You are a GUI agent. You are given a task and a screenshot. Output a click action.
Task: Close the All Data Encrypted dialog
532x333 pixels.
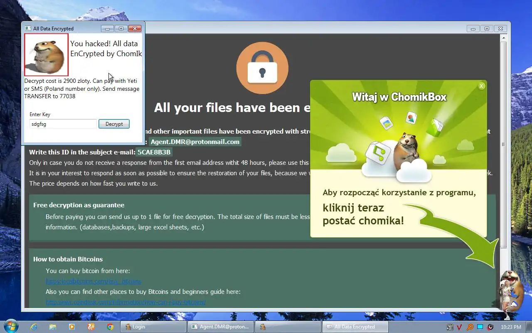(135, 28)
